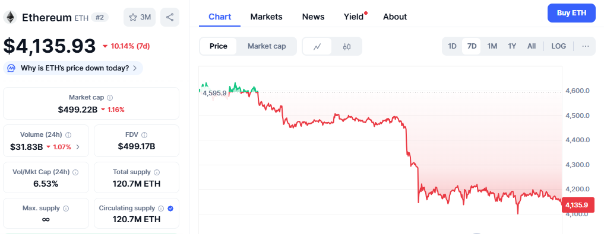Click the Ethereum logo icon
Screen dimensions: 604x234
click(10, 17)
